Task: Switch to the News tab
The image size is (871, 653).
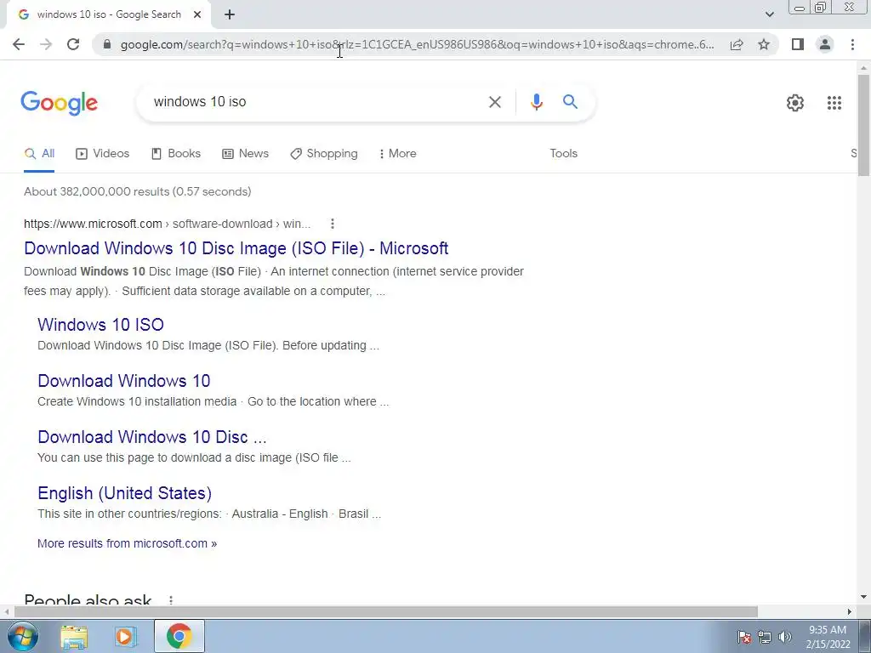Action: point(245,154)
